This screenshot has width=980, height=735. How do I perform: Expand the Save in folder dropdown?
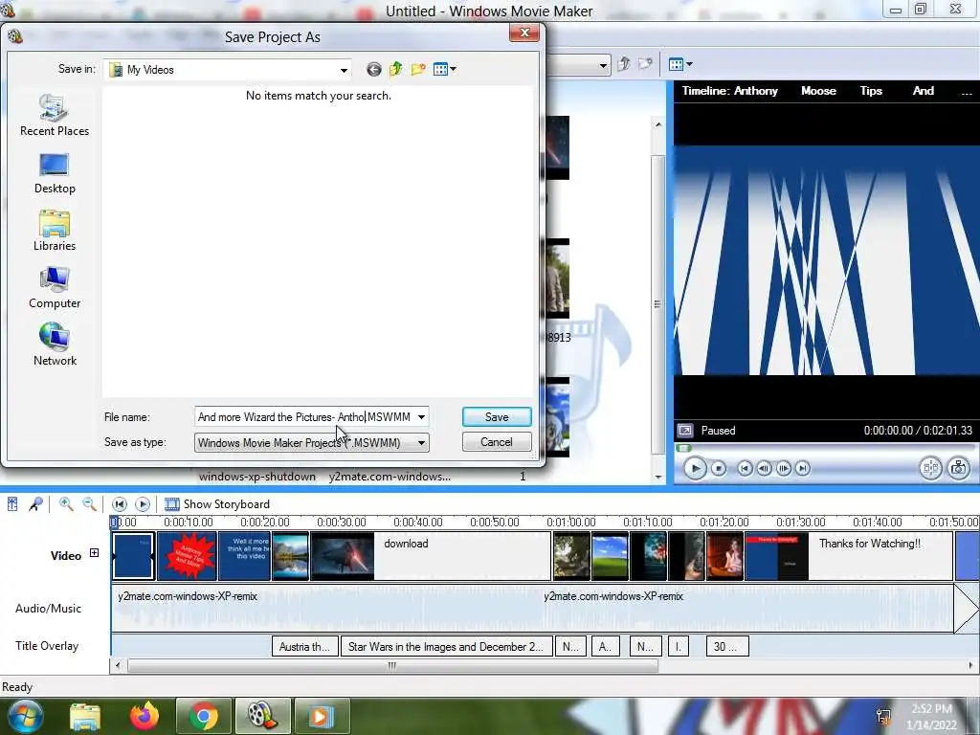tap(344, 70)
